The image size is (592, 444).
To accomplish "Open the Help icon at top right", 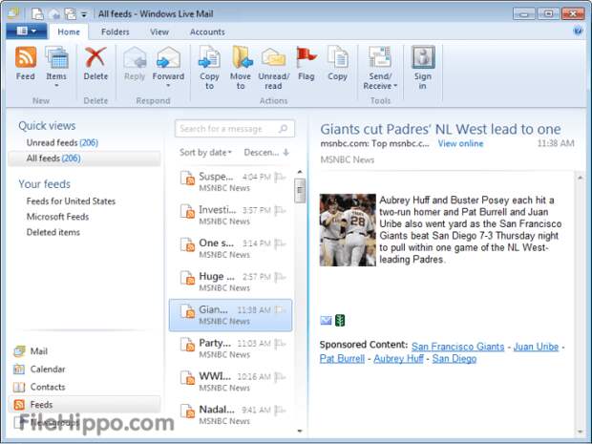I will 578,31.
